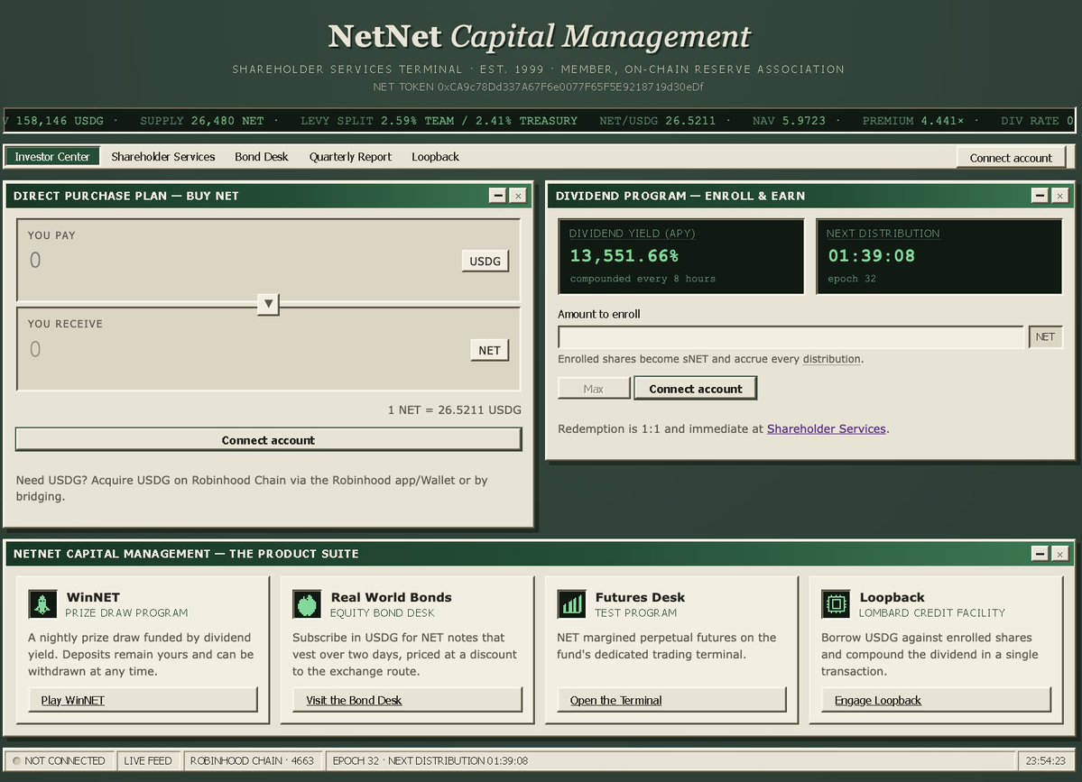Select the NET token button under You Receive
Image resolution: width=1082 pixels, height=782 pixels.
click(489, 350)
